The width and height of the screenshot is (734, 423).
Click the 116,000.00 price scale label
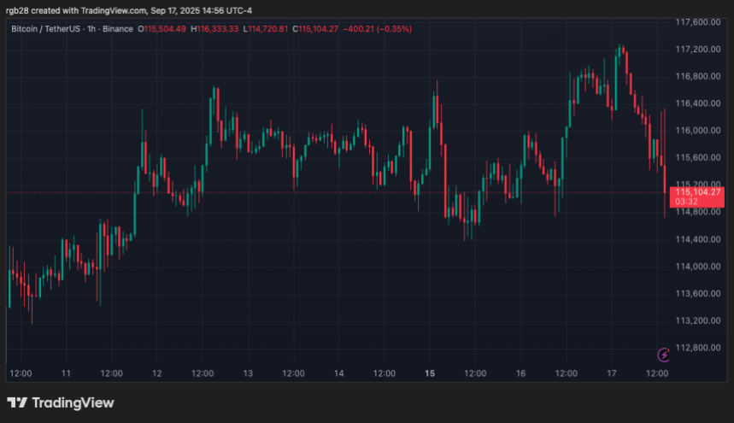(698, 131)
